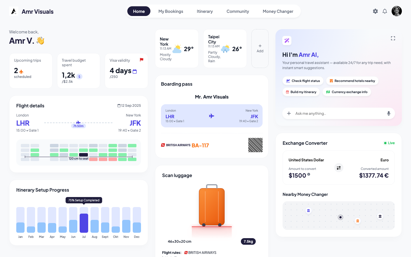Click the orange suitcase image
Screen dimensions: 411x257
point(212,205)
